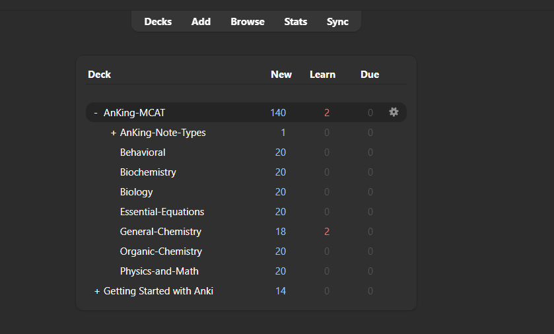Open the Physics-and-Math deck

pos(159,271)
